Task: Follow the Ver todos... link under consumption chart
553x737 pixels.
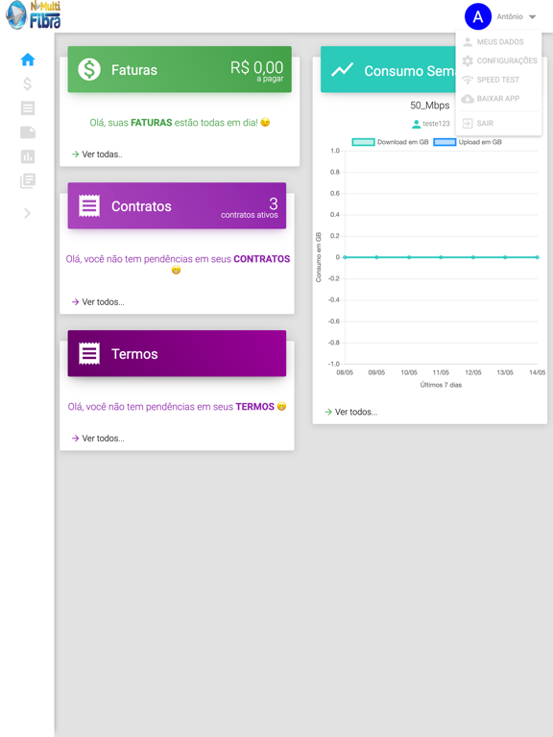Action: (356, 412)
